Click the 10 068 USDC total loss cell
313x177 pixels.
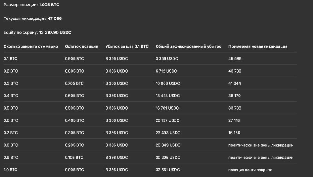(x=168, y=83)
